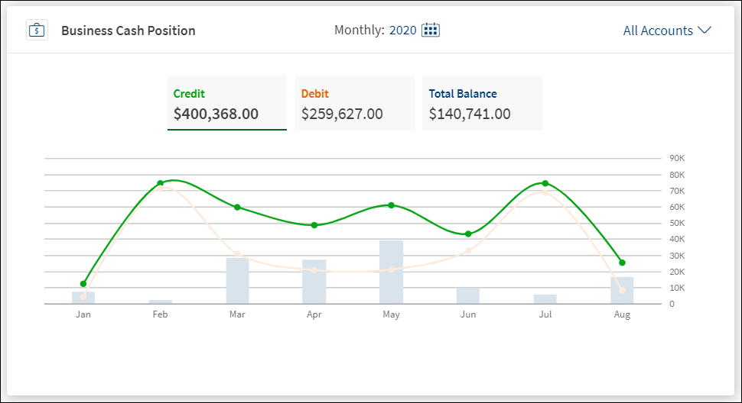
Task: Click the Jul credit data point
Action: [545, 183]
